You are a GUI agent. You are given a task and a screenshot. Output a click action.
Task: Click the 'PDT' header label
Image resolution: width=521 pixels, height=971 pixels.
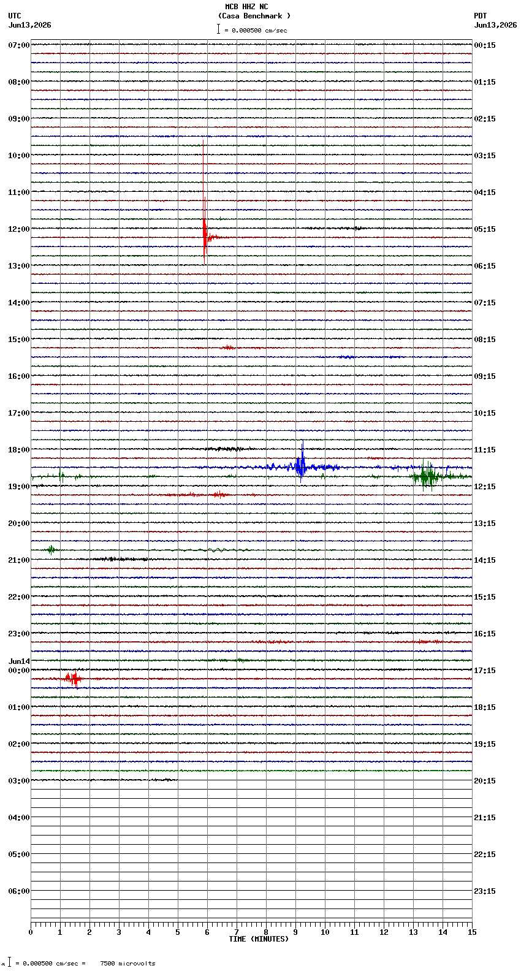(480, 16)
